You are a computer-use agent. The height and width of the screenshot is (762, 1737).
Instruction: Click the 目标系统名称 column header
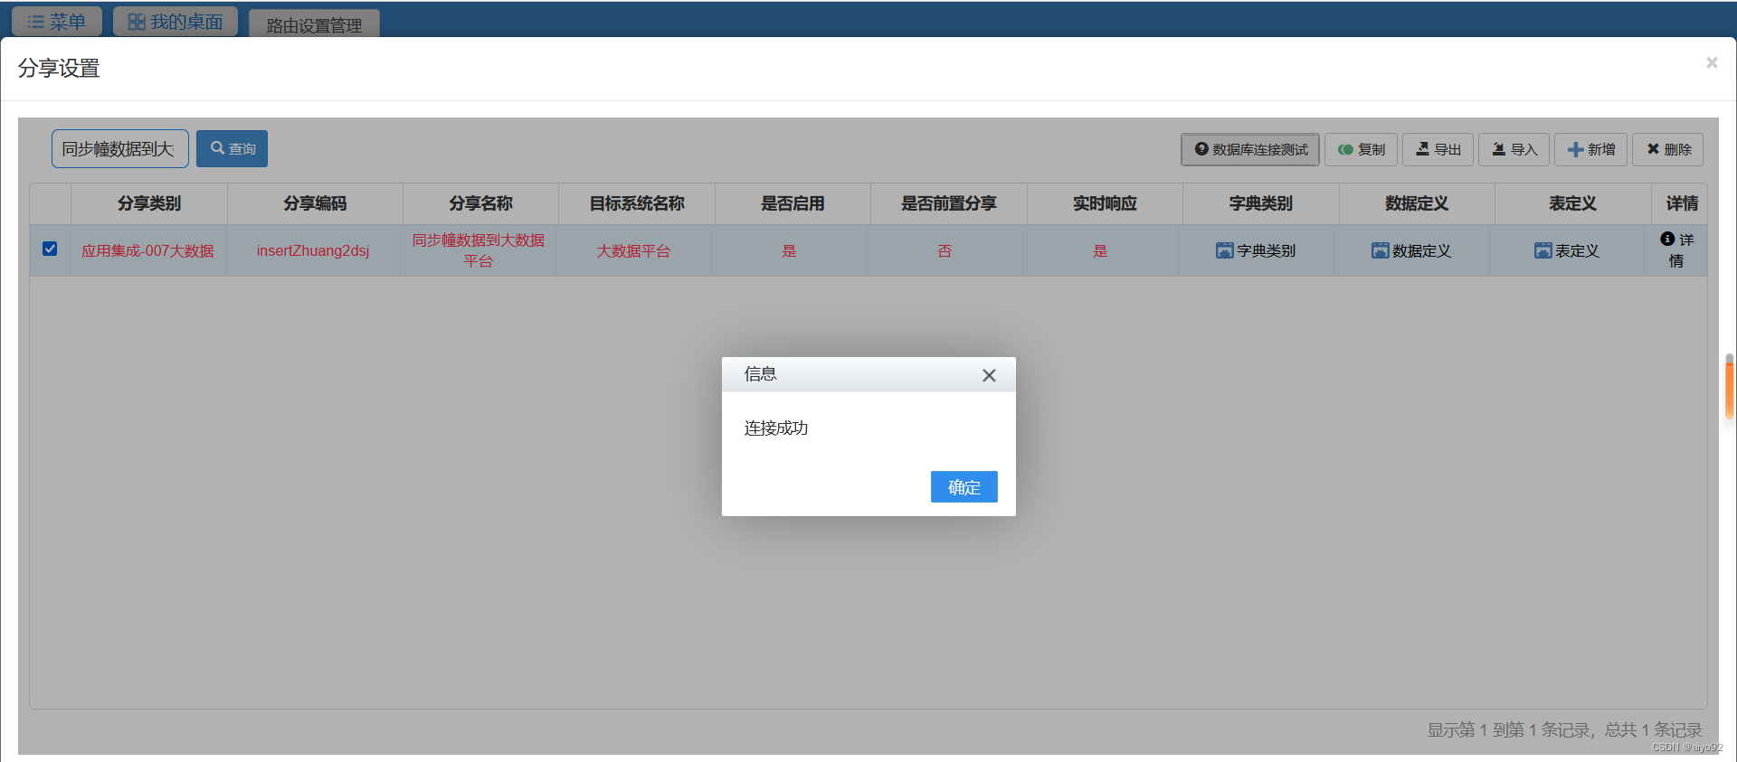point(637,203)
